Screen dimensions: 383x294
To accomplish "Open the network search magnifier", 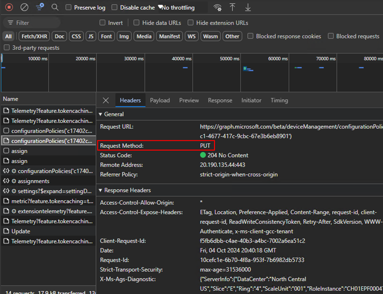I will [x=55, y=7].
